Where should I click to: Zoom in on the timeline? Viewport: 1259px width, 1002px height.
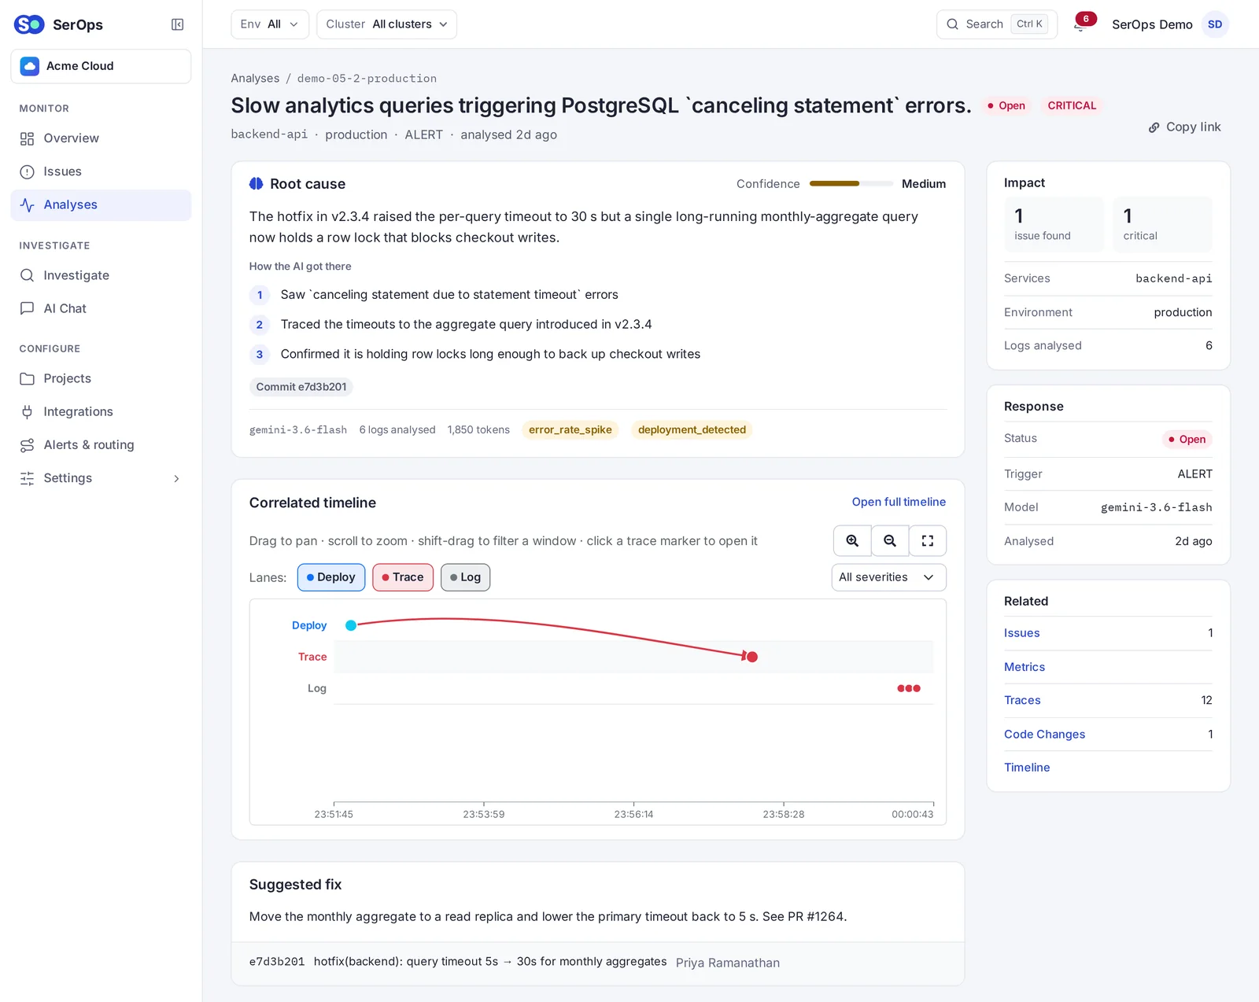(x=852, y=541)
